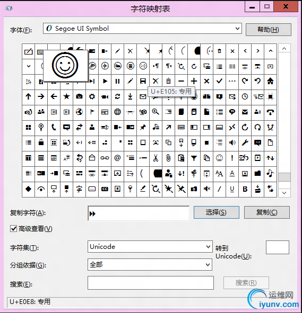Select the wrench glyph
This screenshot has width=302, height=313.
click(x=245, y=142)
